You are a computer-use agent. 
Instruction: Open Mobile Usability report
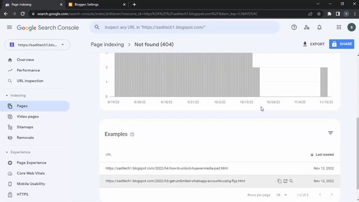point(31,184)
